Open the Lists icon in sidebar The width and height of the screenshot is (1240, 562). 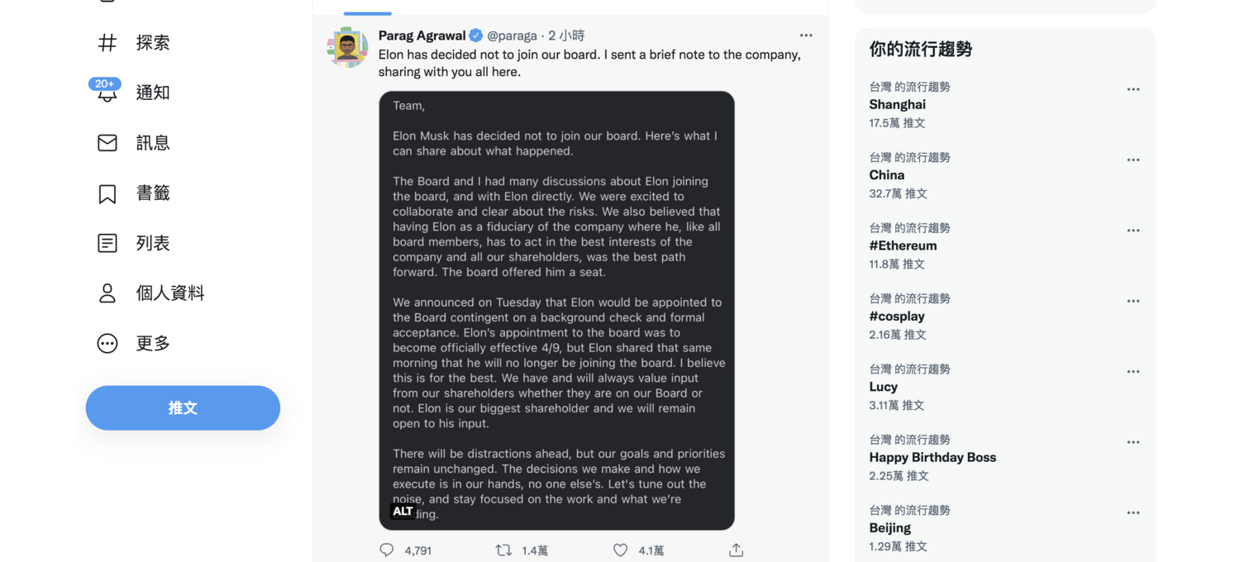[x=107, y=243]
